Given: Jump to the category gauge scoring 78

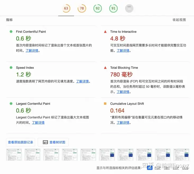Looking at the screenshot, I should pyautogui.click(x=82, y=8).
